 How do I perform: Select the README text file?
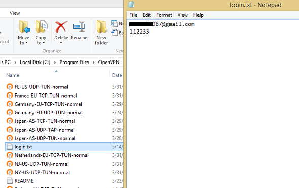(x=24, y=181)
